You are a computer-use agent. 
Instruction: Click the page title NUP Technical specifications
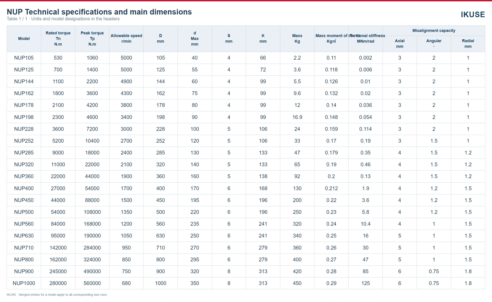pos(99,12)
